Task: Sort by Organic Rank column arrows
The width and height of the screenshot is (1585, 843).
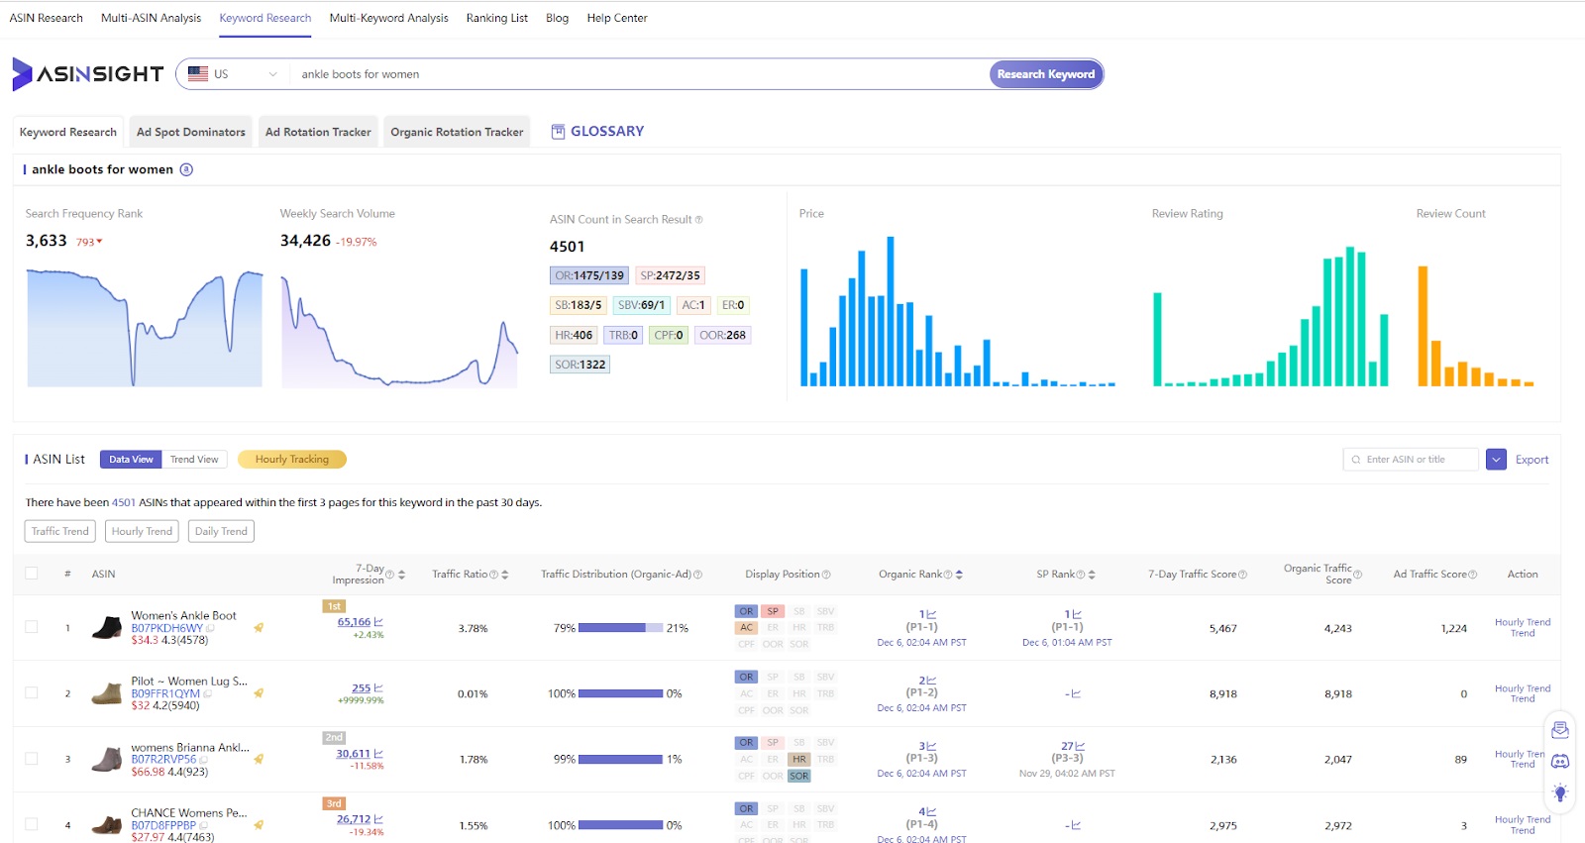Action: (959, 575)
